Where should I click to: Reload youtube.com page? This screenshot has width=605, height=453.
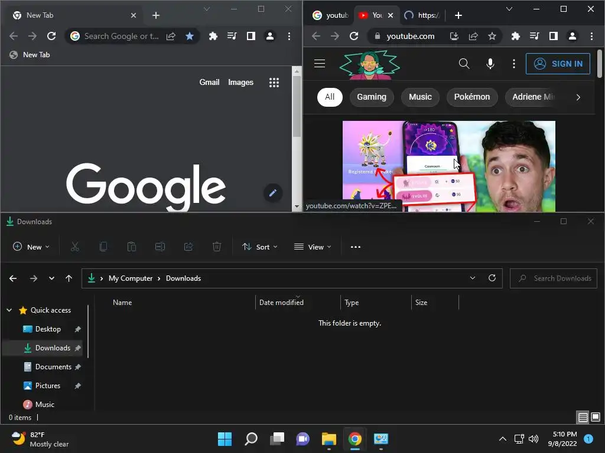pyautogui.click(x=354, y=36)
